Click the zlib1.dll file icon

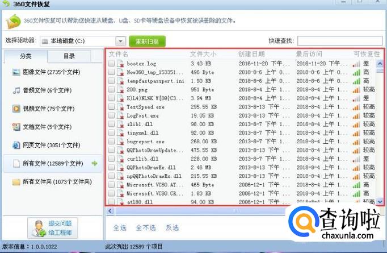tap(120, 125)
